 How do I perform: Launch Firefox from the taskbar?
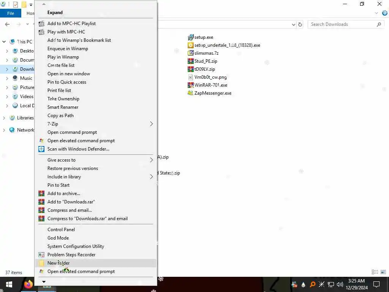click(28, 284)
